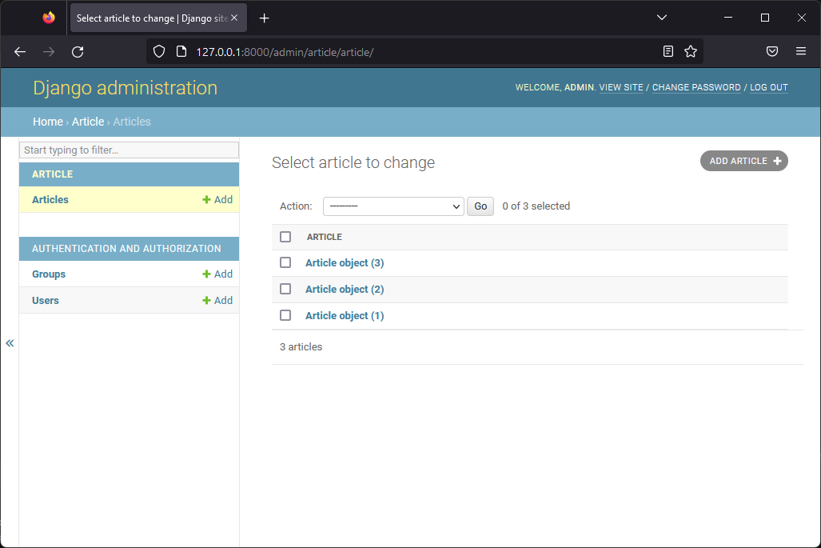Toggle the select-all checkbox in header
The width and height of the screenshot is (821, 548).
(x=285, y=237)
